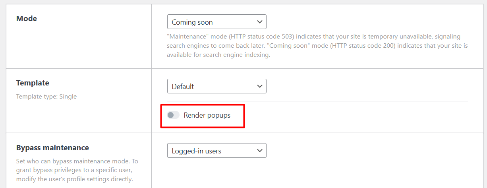Select the Mode setting heading
The image size is (487, 188).
point(27,19)
